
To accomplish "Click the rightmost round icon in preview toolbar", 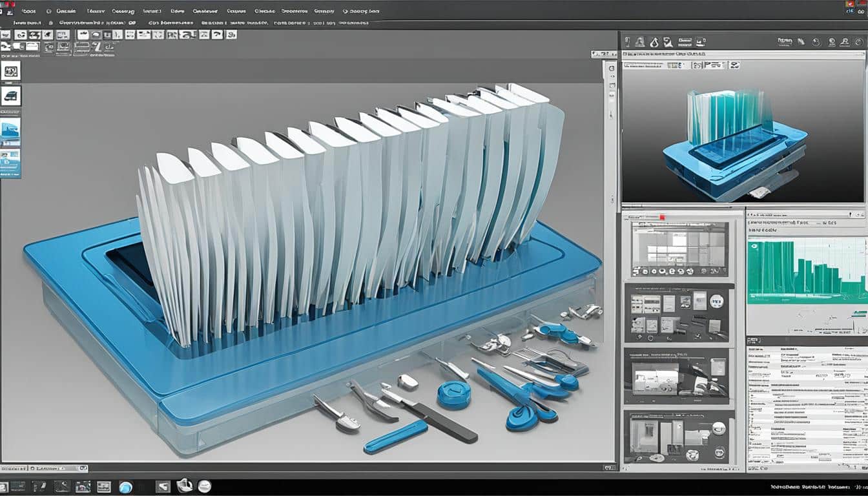I will pos(858,42).
